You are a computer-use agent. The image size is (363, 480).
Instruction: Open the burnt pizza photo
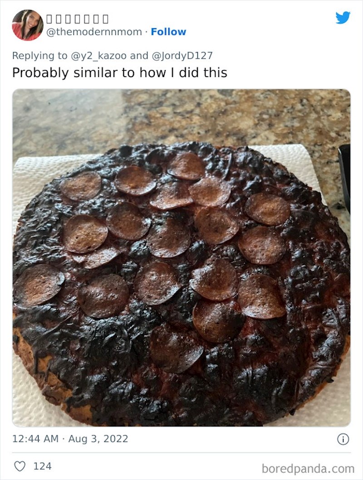(x=181, y=258)
